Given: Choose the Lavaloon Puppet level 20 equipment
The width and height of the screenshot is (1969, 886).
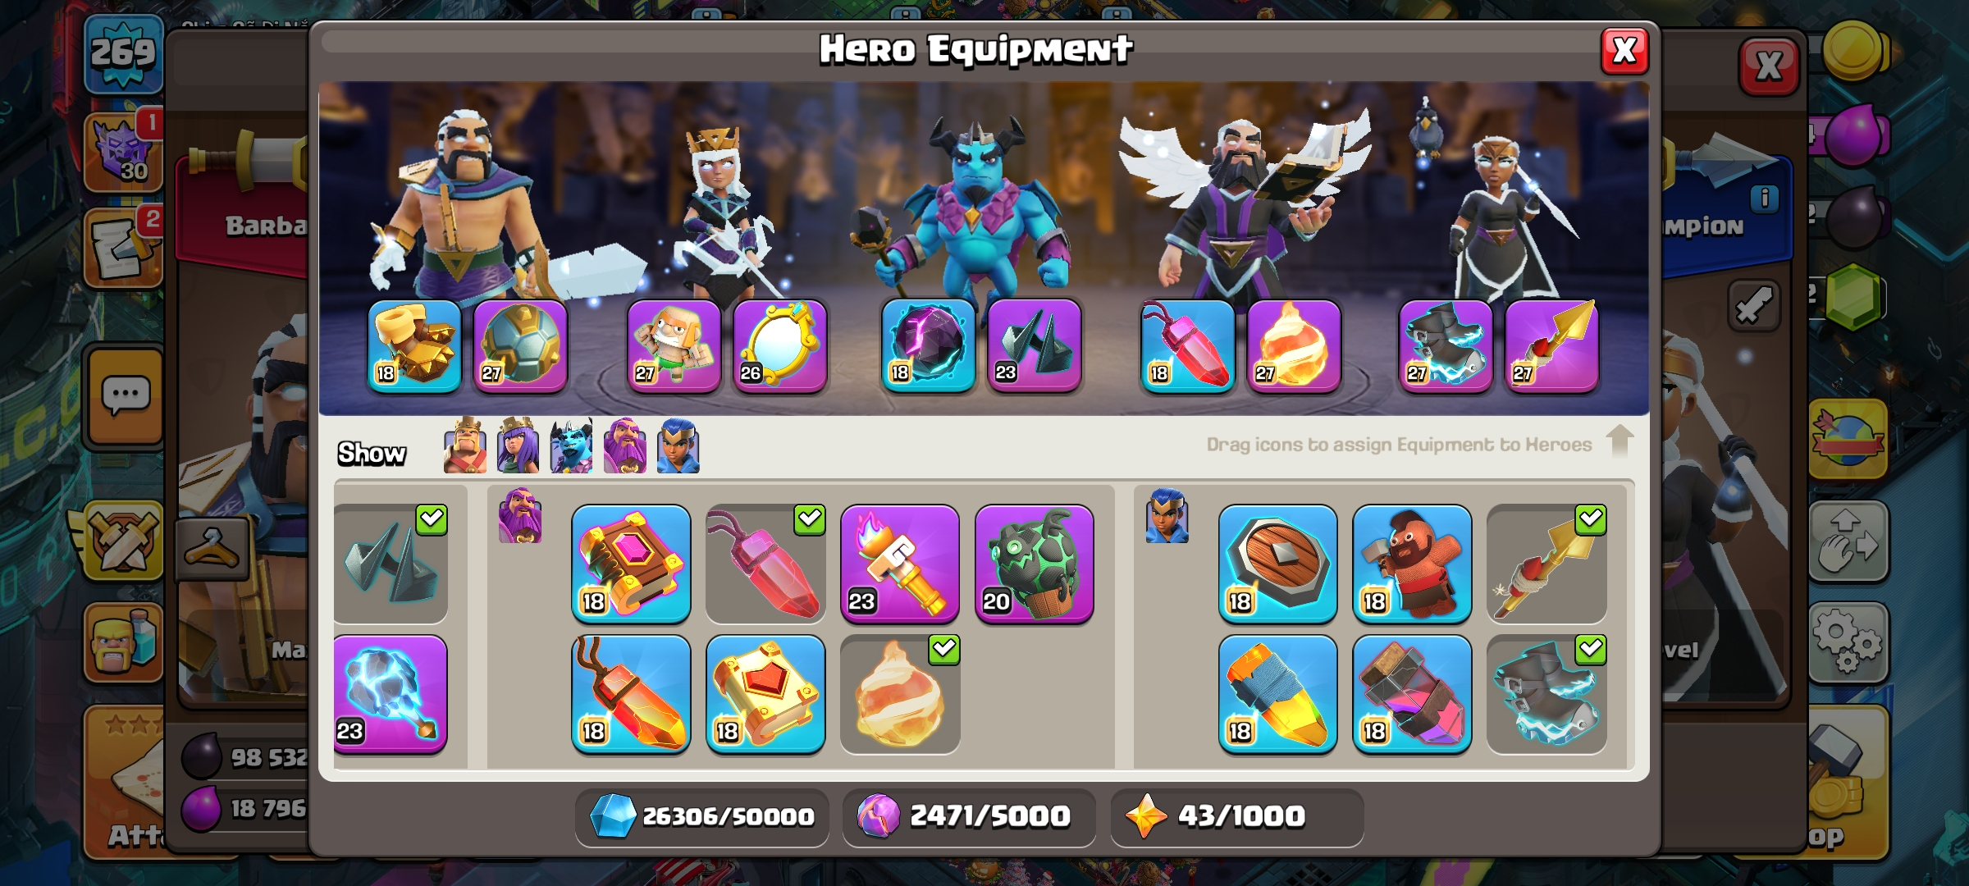Looking at the screenshot, I should pyautogui.click(x=1034, y=564).
